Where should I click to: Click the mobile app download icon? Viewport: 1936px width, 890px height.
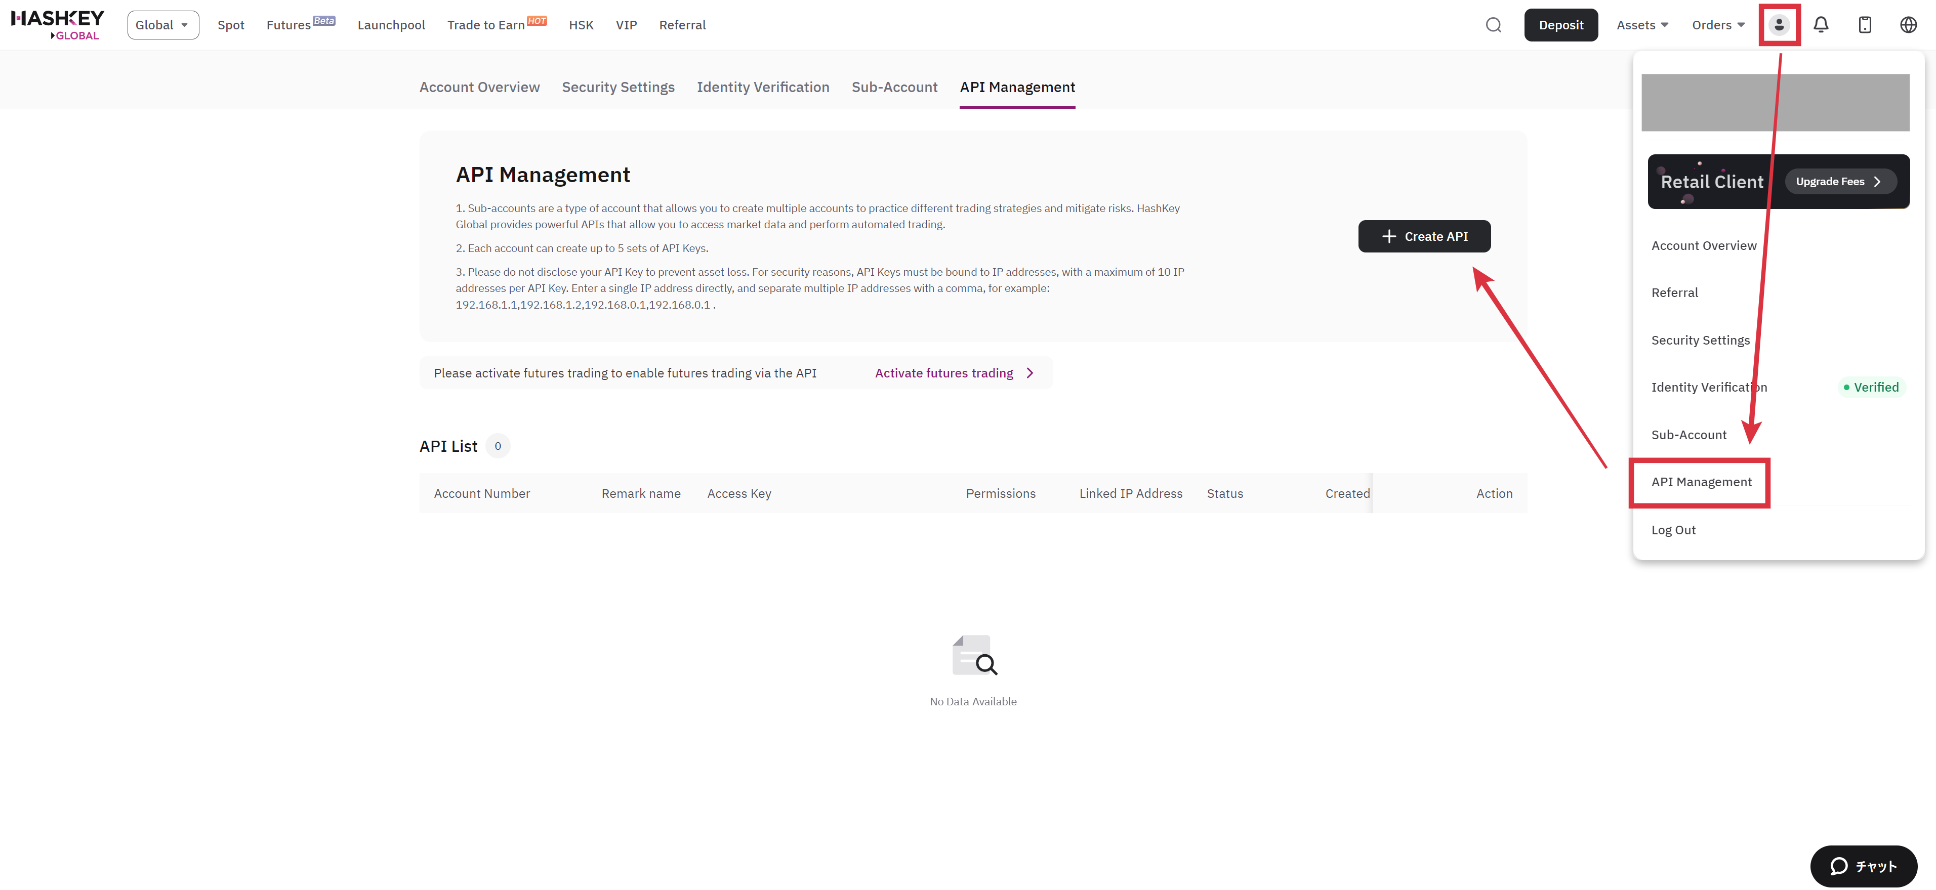[x=1865, y=25]
